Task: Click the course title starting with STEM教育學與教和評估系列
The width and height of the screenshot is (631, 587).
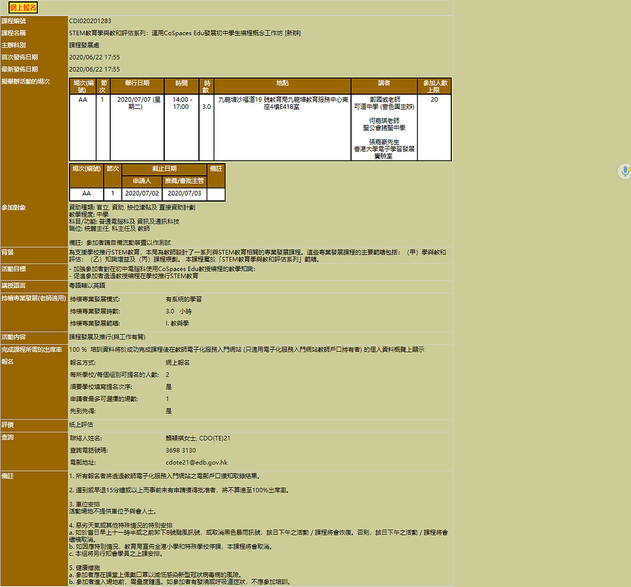Action: [185, 33]
